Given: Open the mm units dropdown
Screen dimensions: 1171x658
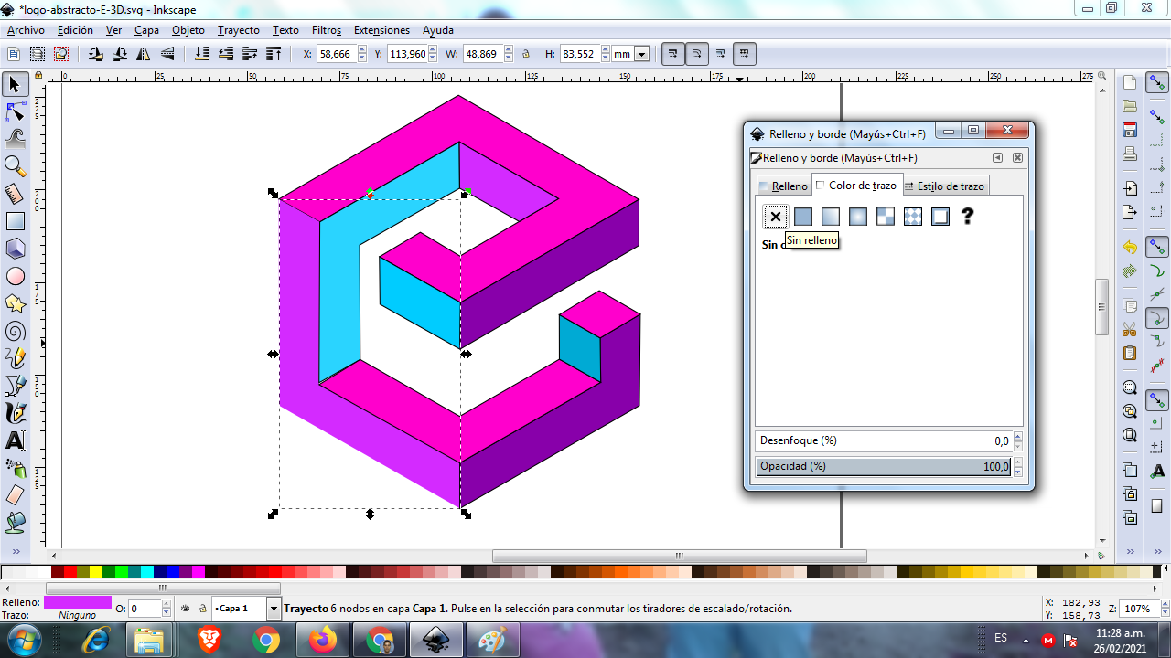Looking at the screenshot, I should point(641,54).
